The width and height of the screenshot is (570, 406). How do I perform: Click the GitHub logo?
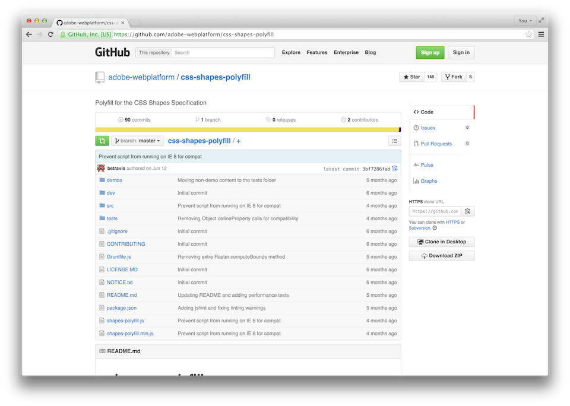(x=112, y=52)
